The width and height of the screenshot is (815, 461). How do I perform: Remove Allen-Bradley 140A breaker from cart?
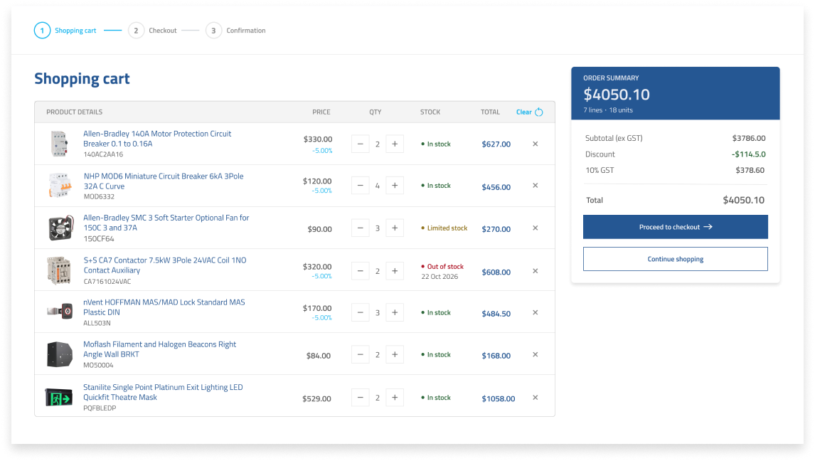[536, 144]
